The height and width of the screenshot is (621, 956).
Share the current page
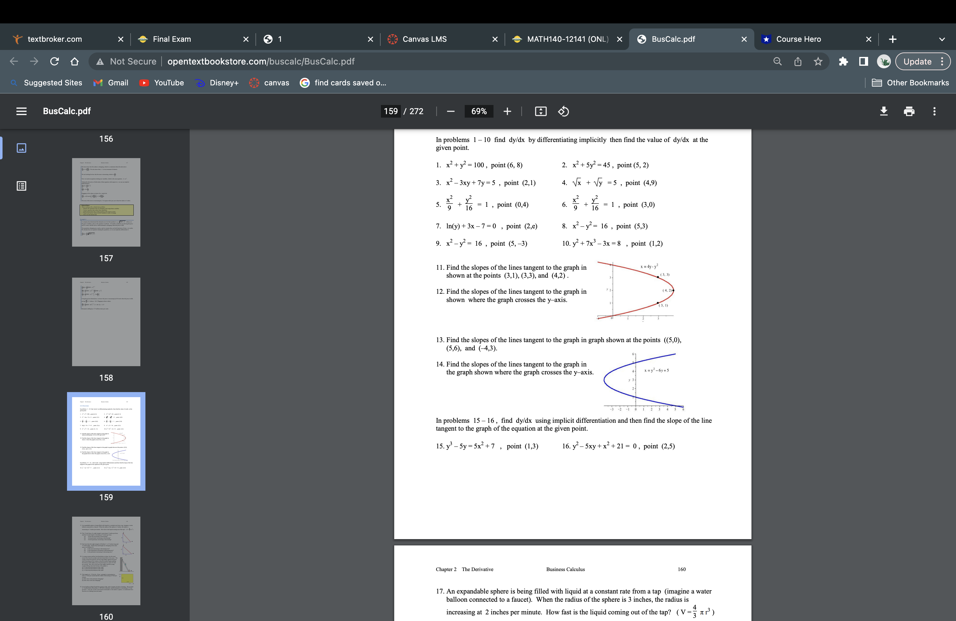tap(797, 61)
